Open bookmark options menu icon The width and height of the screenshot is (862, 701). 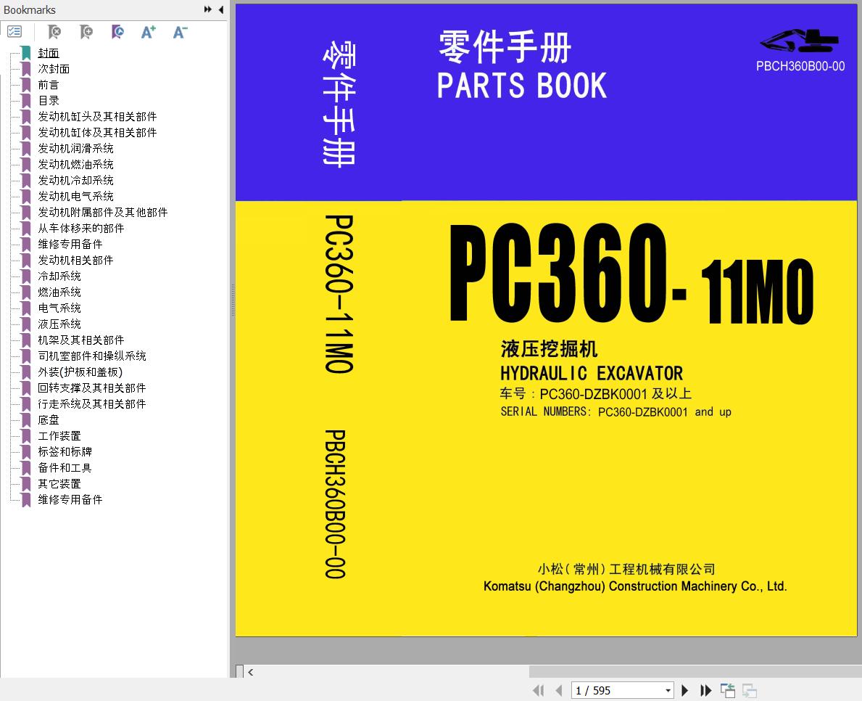[x=14, y=32]
